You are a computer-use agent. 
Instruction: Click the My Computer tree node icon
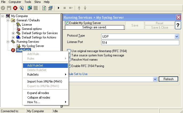[8, 16]
